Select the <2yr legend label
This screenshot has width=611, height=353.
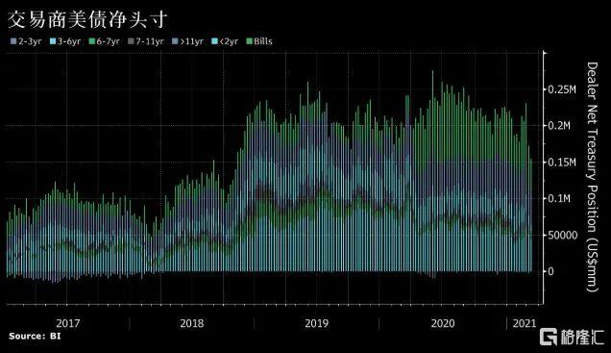click(x=229, y=41)
